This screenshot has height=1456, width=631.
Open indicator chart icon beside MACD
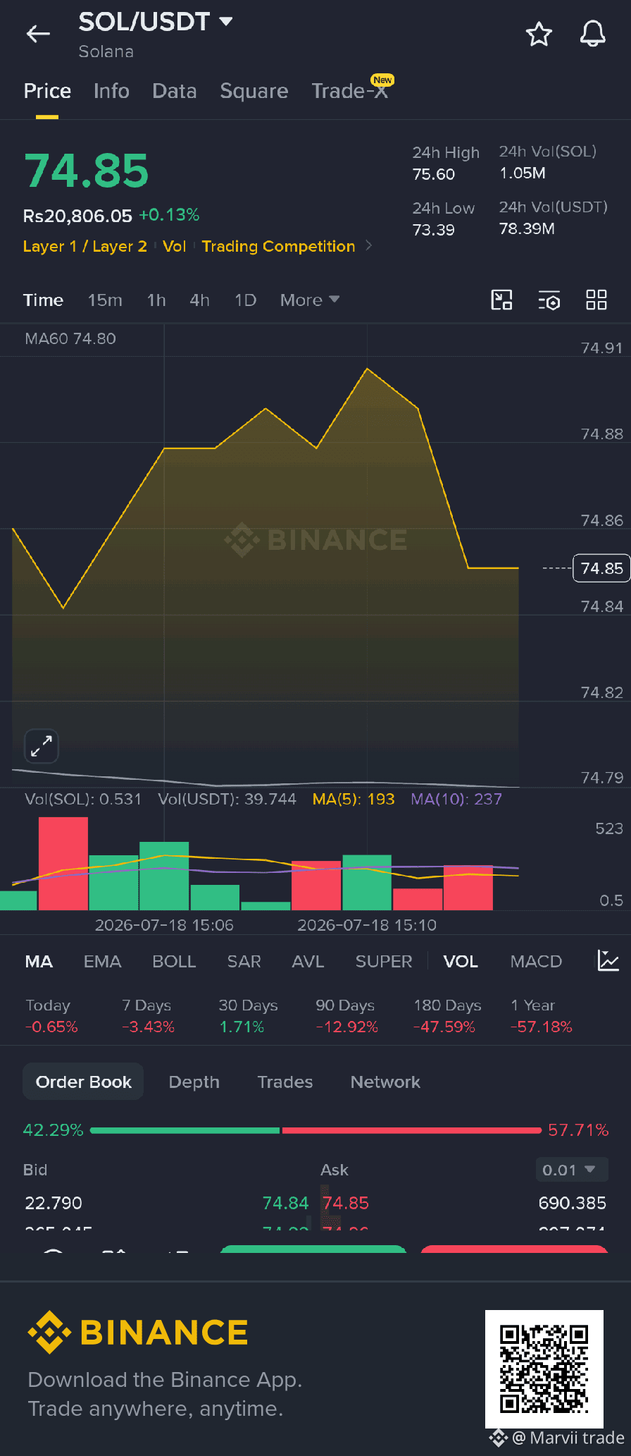608,960
